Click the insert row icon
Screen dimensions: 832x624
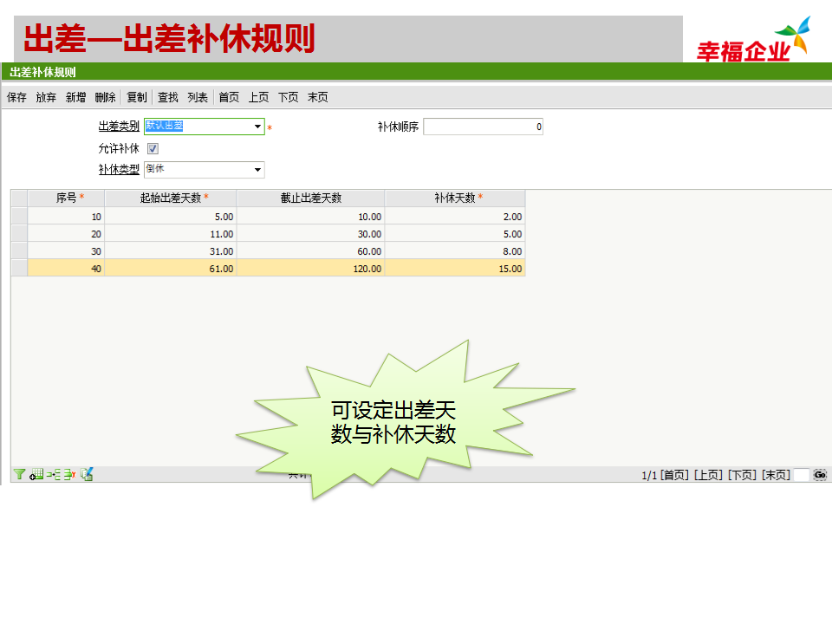[53, 474]
